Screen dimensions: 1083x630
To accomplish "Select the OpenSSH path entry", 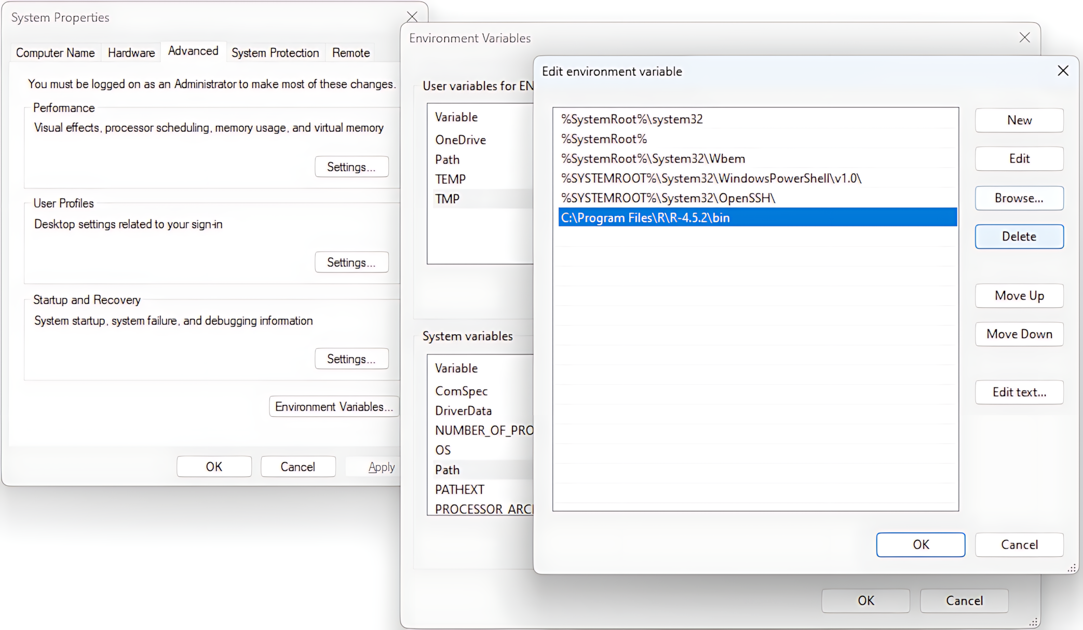I will pos(668,198).
